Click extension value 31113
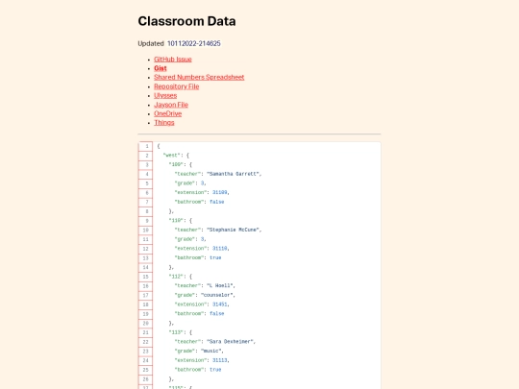519x389 pixels. pyautogui.click(x=220, y=360)
